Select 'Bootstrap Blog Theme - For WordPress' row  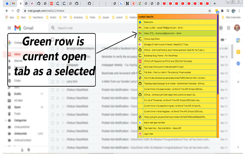pyautogui.click(x=177, y=55)
